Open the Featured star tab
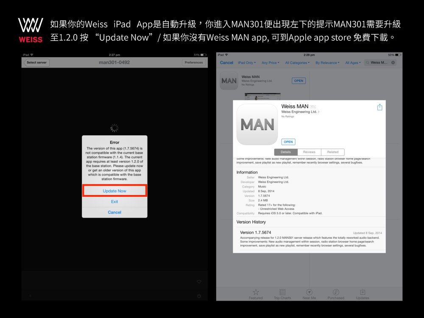This screenshot has height=318, width=424. (256, 294)
